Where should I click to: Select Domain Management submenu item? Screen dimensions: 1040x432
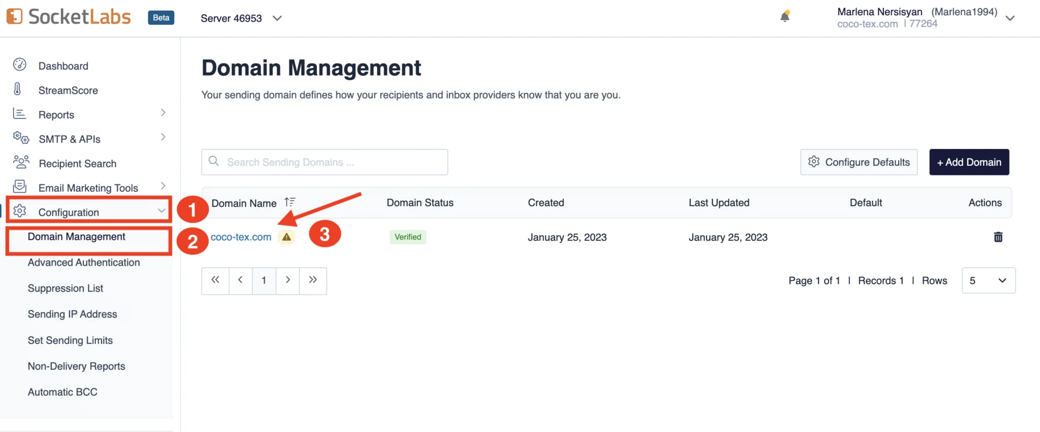click(77, 237)
